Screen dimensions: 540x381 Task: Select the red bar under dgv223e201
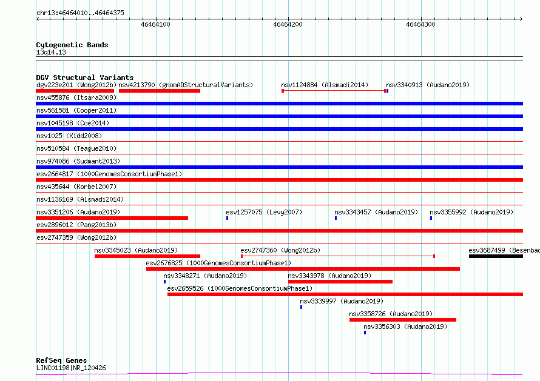click(x=75, y=91)
